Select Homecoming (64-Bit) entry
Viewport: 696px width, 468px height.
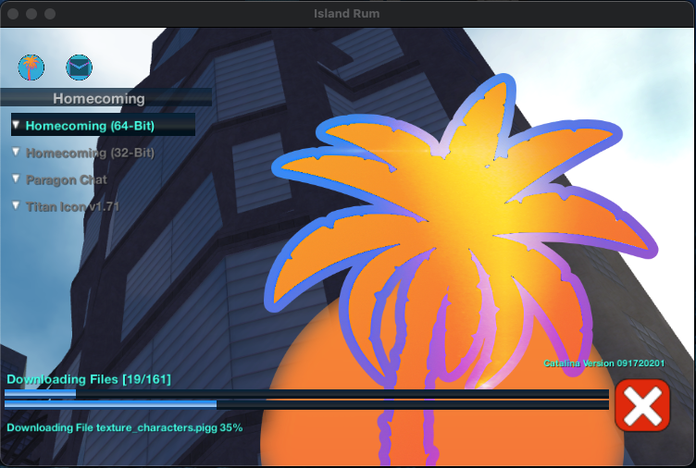(103, 125)
